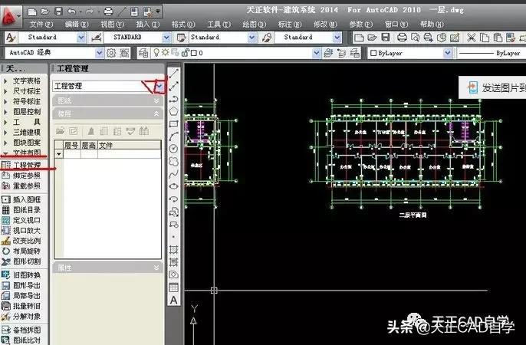Open Layer Properties Manager icon
526x345 pixels.
142,53
